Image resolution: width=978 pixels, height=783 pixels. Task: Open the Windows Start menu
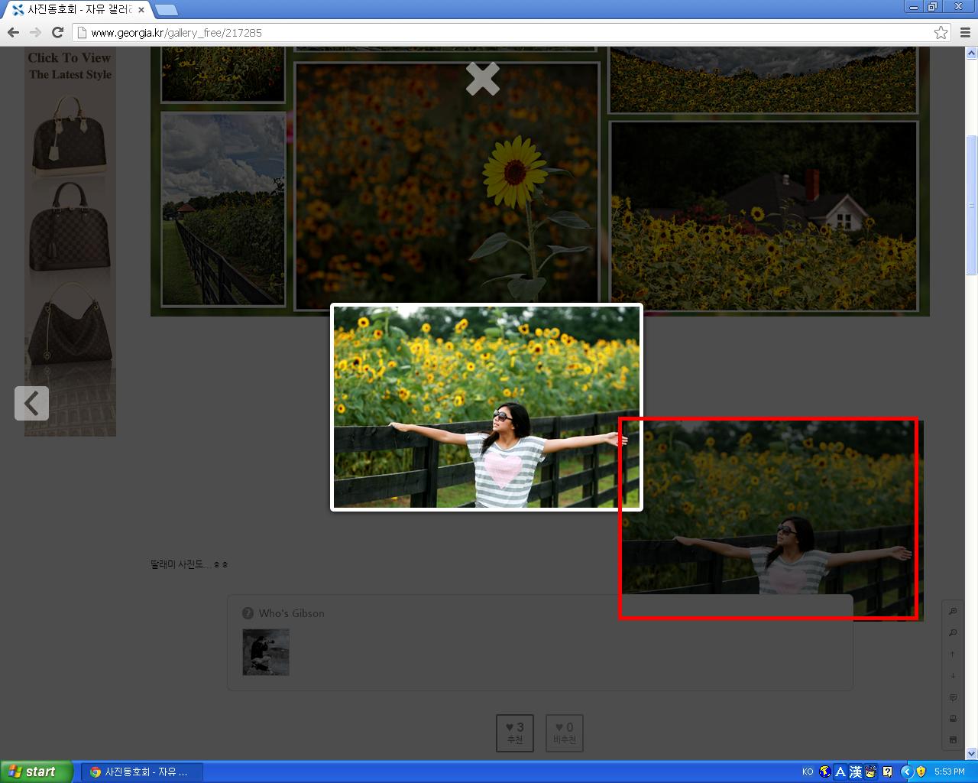[36, 772]
